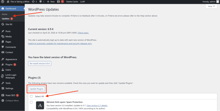Screen dimensions: 220x111
Task: Click the Yoast SEO sidebar icon
Action: click(3, 95)
